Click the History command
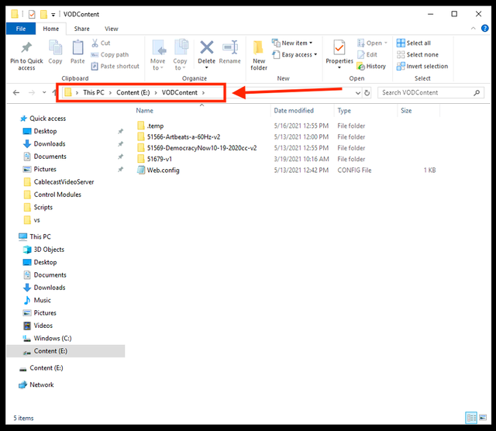The width and height of the screenshot is (496, 431). (x=371, y=66)
